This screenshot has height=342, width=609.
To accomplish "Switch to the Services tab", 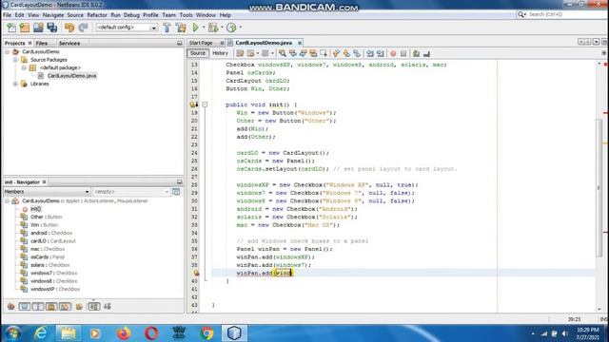I will (x=69, y=43).
